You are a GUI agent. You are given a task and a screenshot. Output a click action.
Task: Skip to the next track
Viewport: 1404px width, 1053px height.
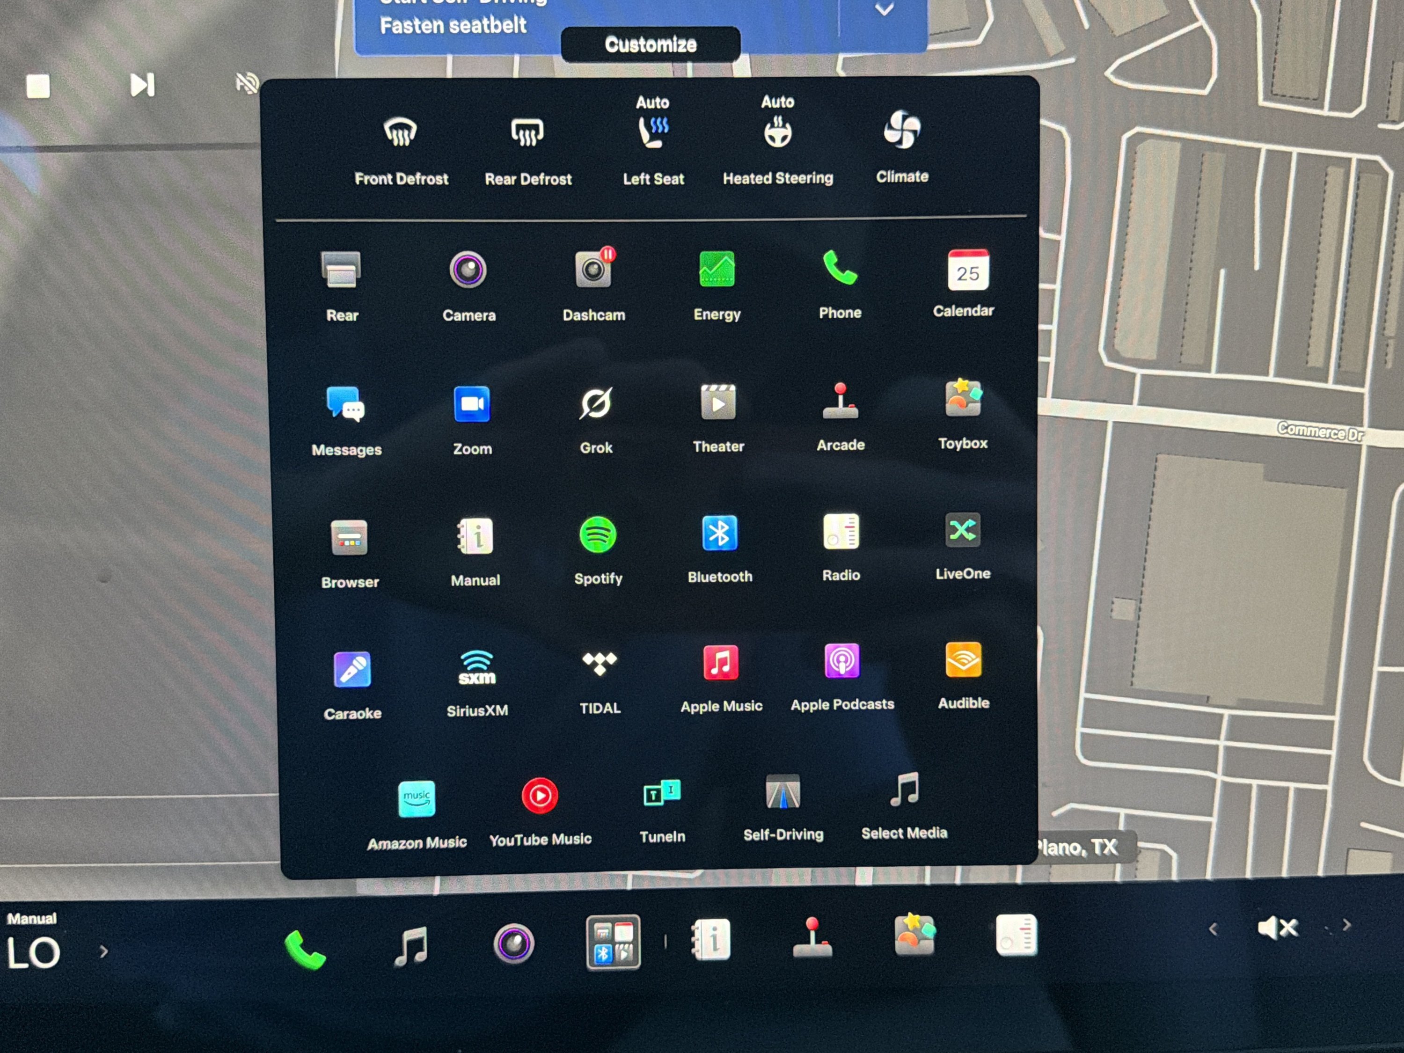[x=142, y=85]
